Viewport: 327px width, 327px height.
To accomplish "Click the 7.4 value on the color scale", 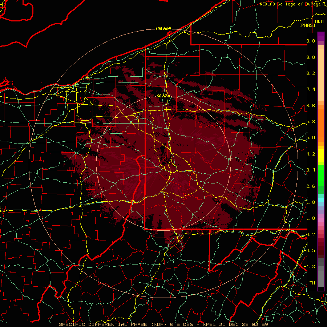I will coord(311,89).
